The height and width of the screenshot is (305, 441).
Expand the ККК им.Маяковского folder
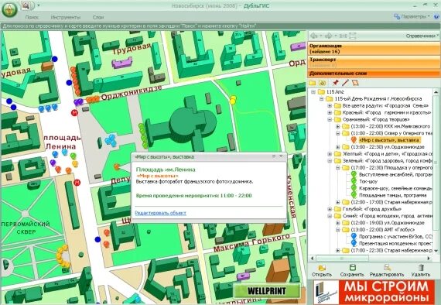[338, 126]
